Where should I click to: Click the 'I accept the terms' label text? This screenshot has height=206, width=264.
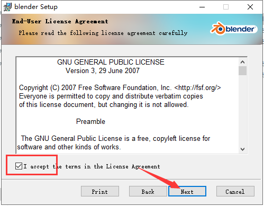92,166
